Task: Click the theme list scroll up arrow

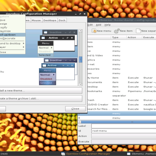Action: click(80, 31)
